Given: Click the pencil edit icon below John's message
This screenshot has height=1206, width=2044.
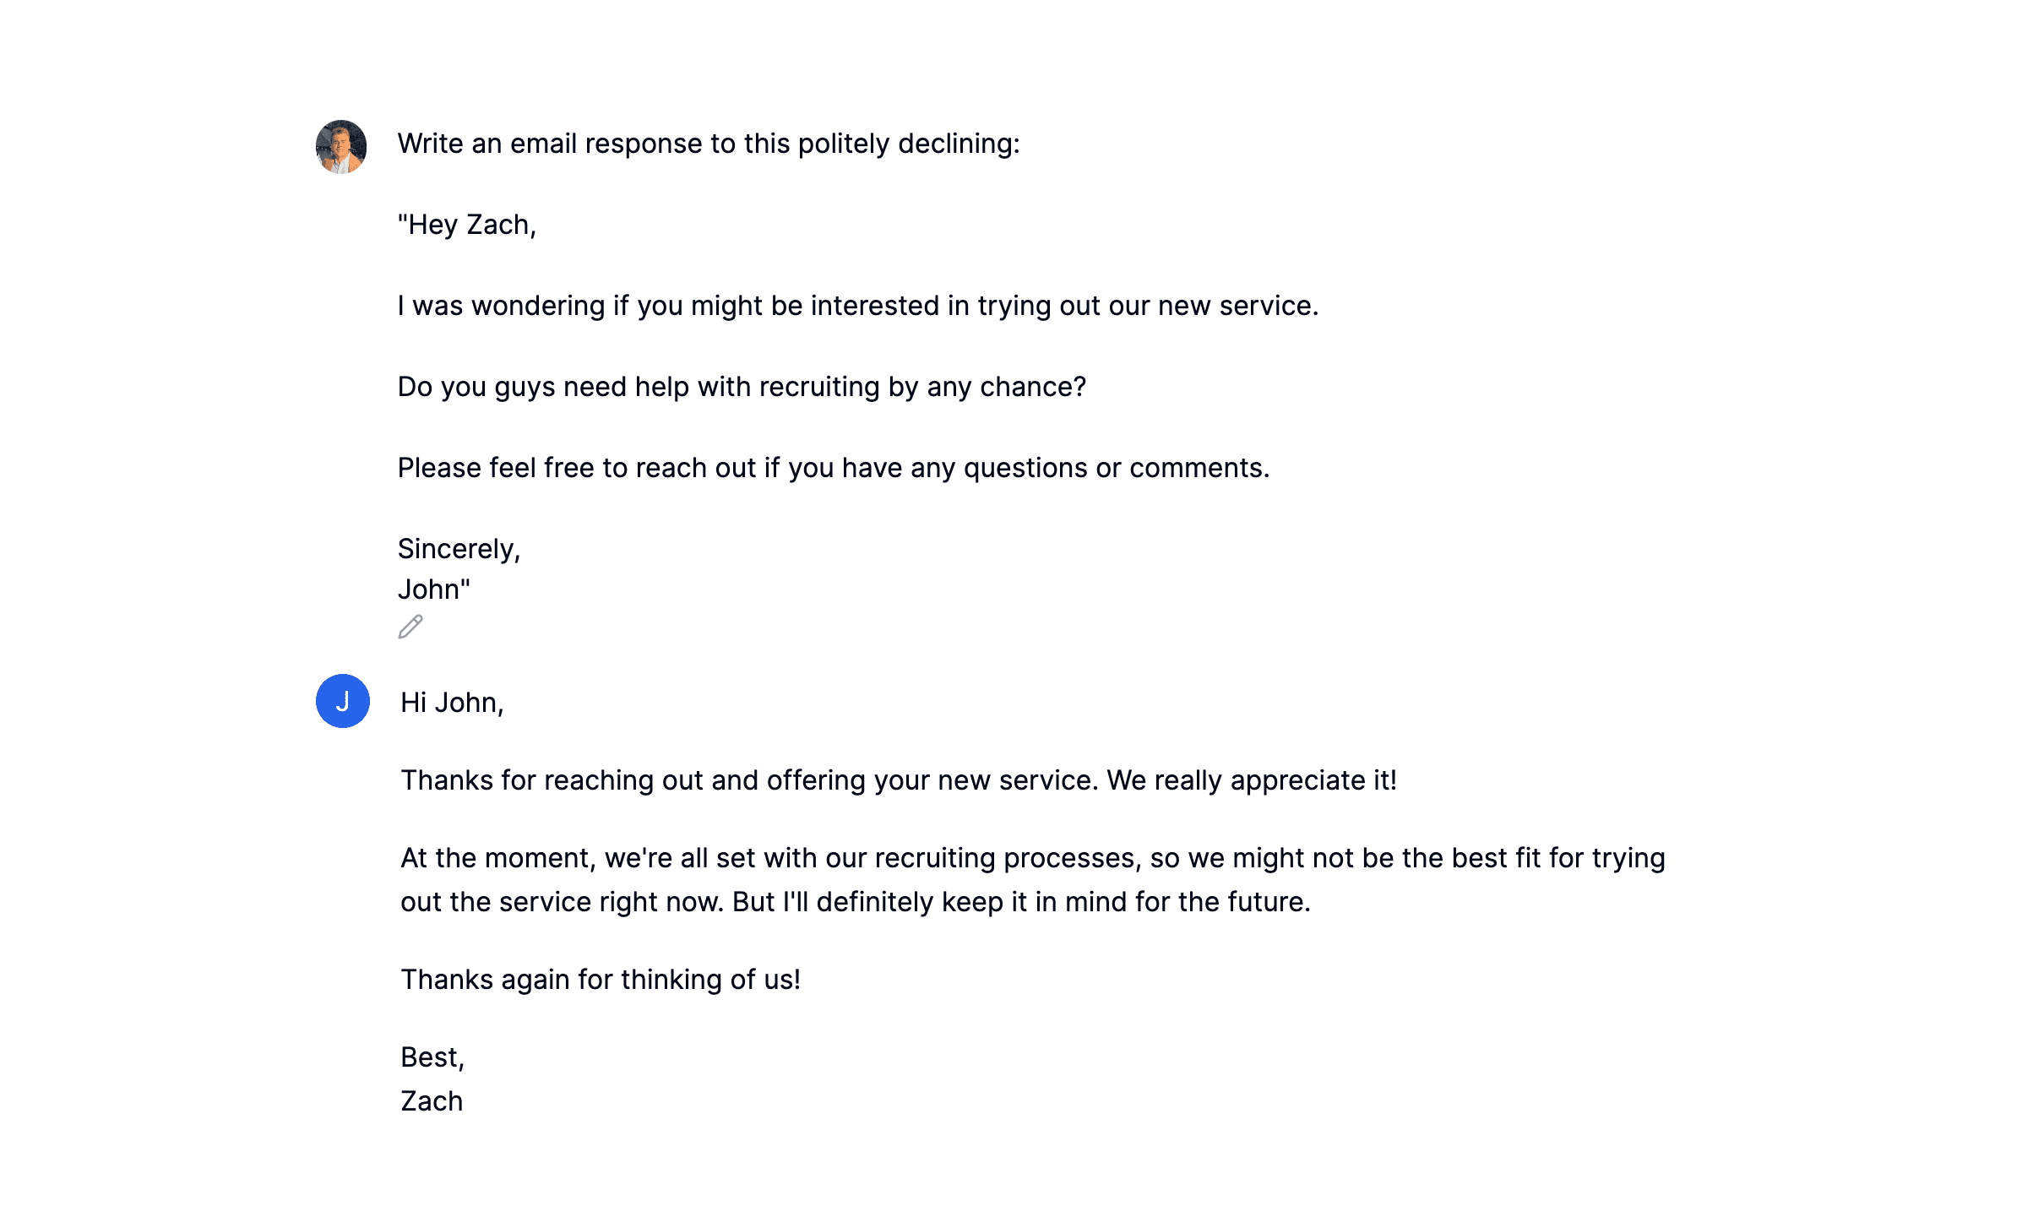Looking at the screenshot, I should pyautogui.click(x=409, y=627).
